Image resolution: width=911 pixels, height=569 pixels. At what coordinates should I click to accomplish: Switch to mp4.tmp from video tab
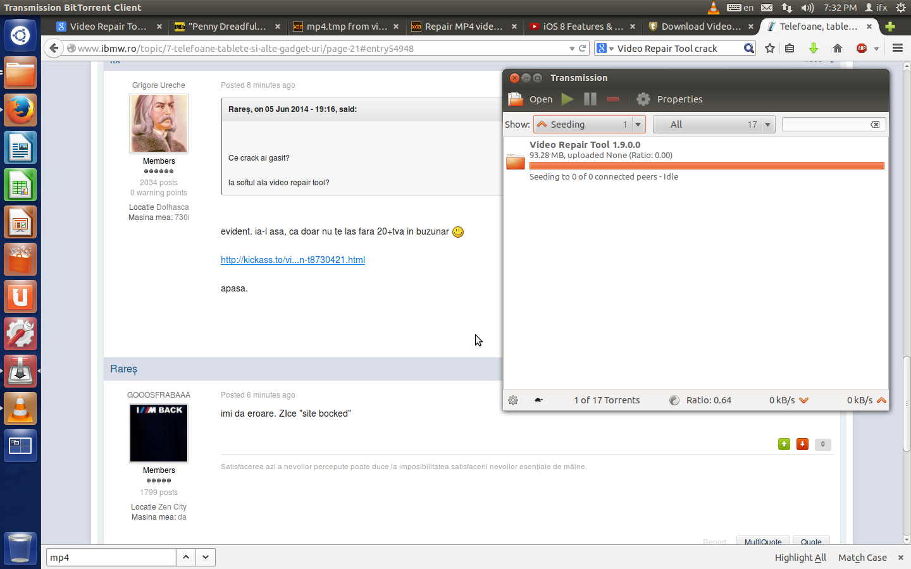[345, 27]
